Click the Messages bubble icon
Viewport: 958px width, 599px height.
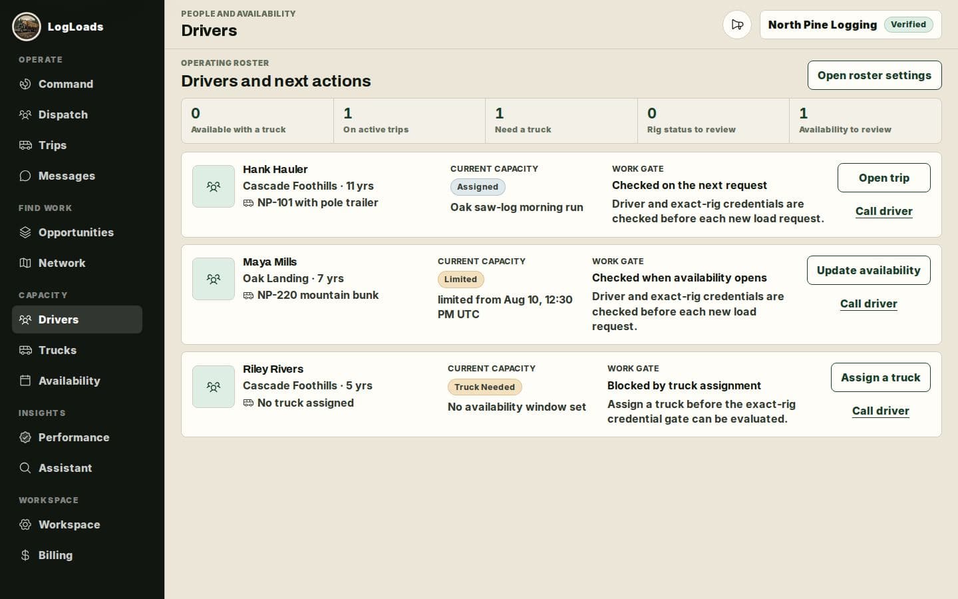pos(25,176)
